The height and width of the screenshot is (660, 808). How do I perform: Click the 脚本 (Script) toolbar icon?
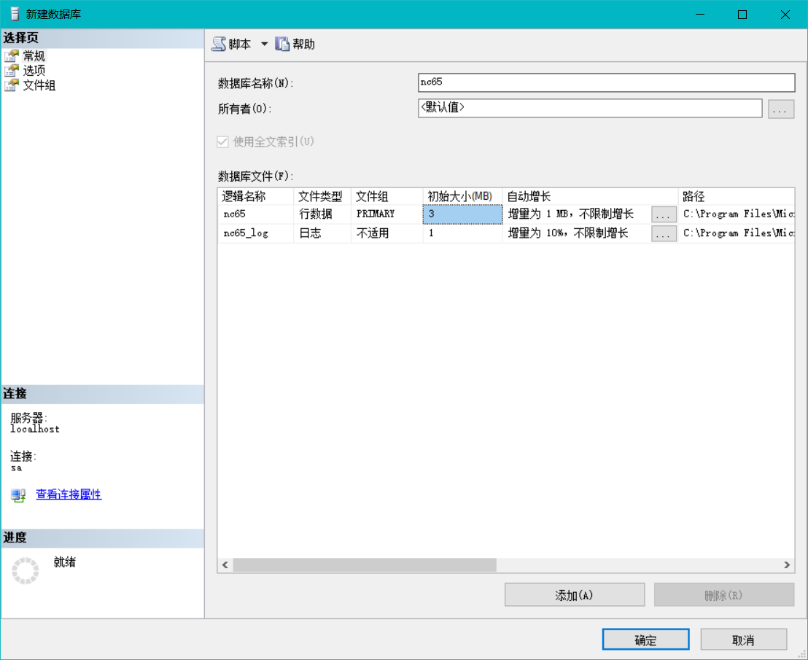[x=220, y=44]
